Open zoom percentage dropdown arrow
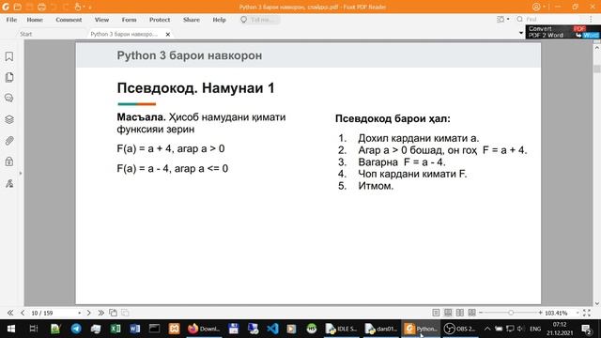 (578, 313)
